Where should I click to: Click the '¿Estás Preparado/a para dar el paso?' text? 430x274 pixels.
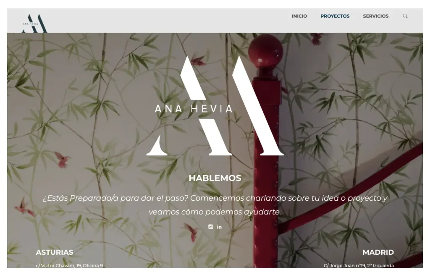(x=115, y=198)
